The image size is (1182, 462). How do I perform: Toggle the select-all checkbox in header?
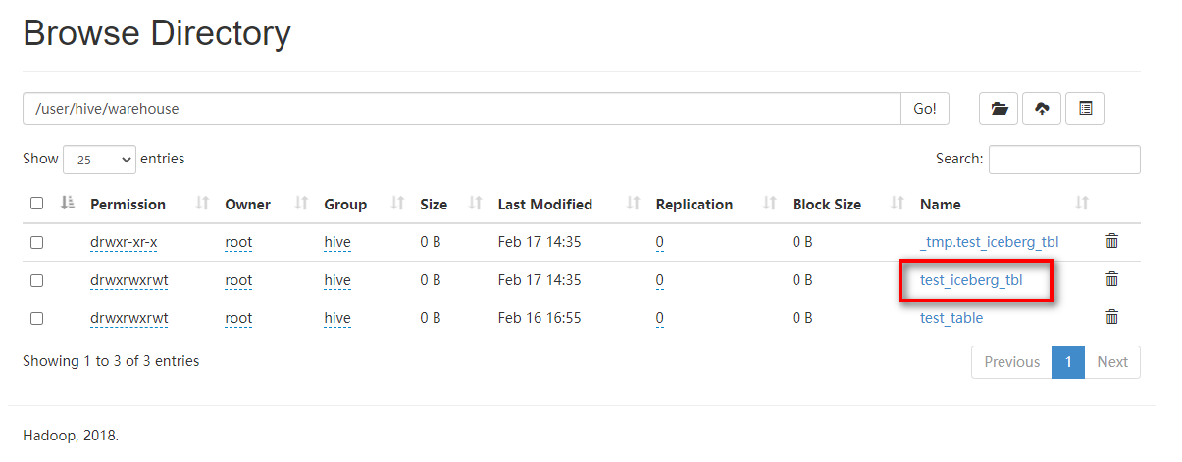36,204
